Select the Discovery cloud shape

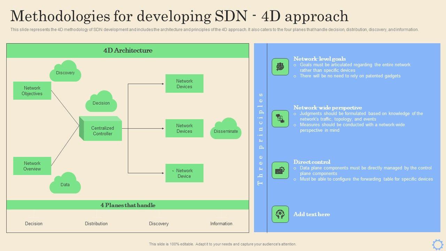pos(66,72)
